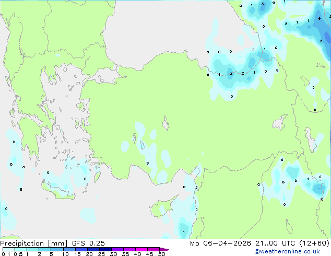Click the '3' precipitation value on the map

tap(231, 74)
